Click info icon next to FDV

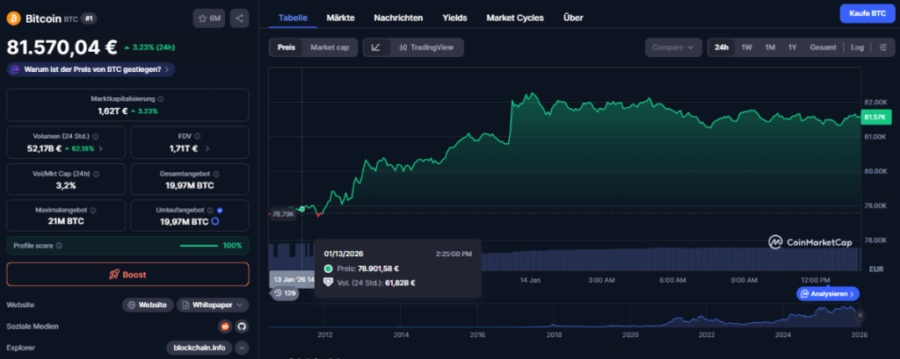(x=197, y=136)
